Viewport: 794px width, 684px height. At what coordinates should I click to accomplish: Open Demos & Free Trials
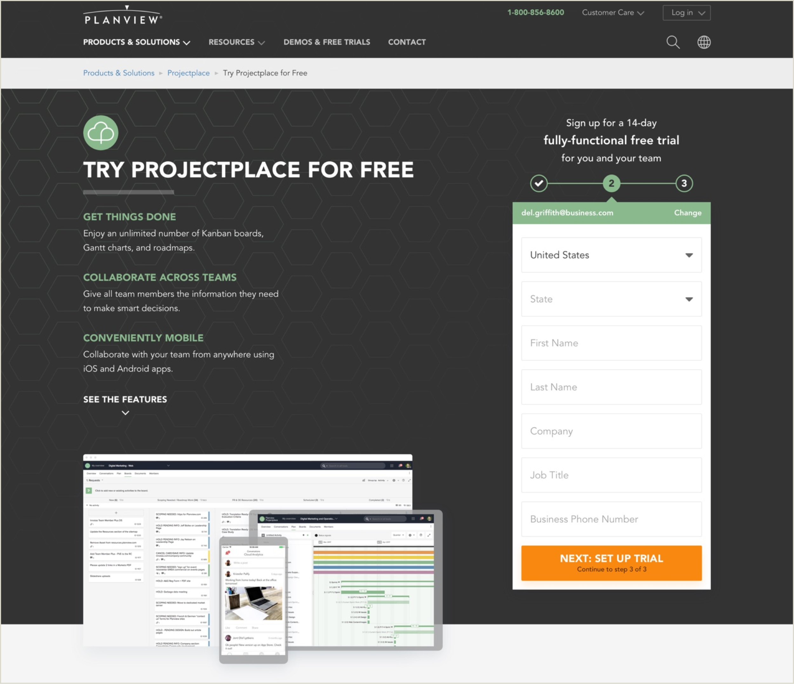pos(327,42)
